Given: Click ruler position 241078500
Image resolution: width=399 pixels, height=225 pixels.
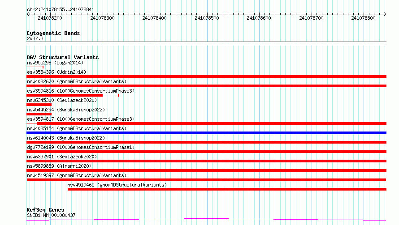Looking at the screenshot, I should click(x=207, y=18).
